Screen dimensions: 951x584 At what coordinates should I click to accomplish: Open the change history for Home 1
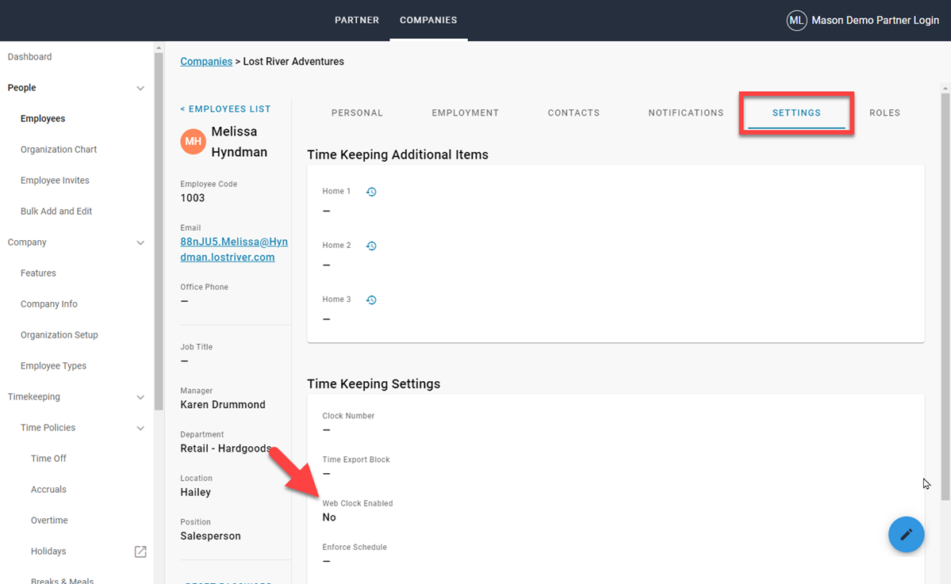coord(370,191)
